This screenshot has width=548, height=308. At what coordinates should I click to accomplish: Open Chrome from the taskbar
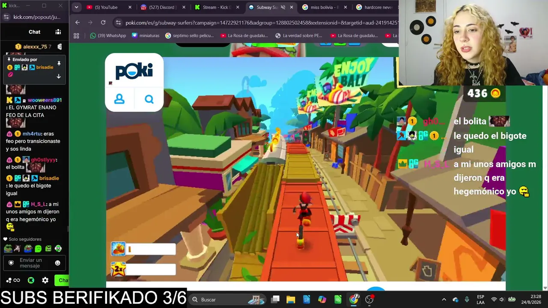[354, 299]
